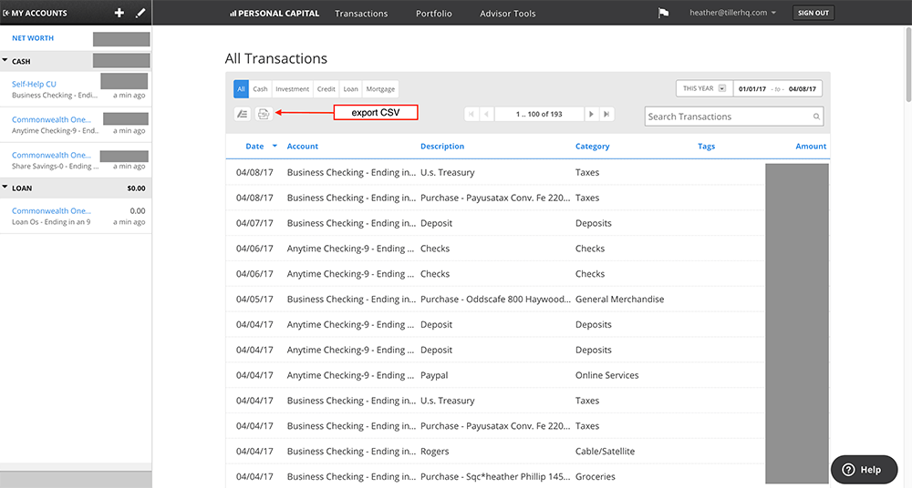
Task: Click the General Merchandise category cell
Action: tap(619, 300)
